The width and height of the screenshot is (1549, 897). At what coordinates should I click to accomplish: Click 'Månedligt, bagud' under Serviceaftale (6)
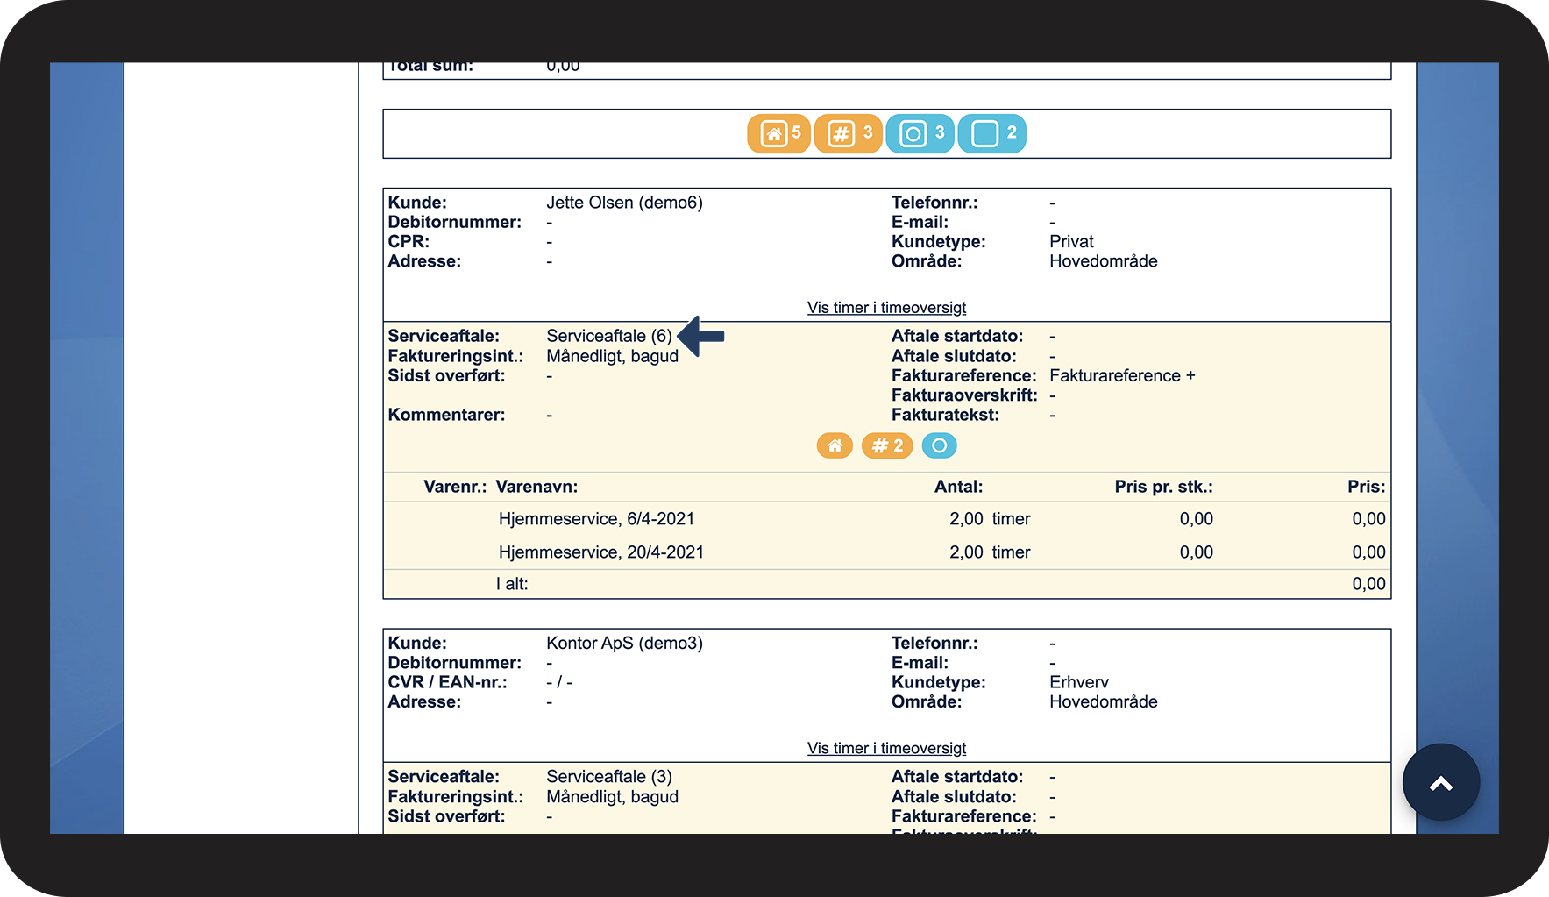pos(612,356)
